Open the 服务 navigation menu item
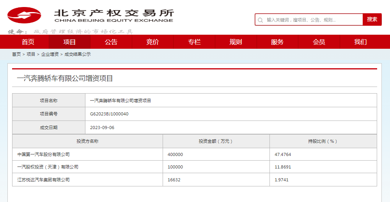390x202 pixels. pos(277,42)
